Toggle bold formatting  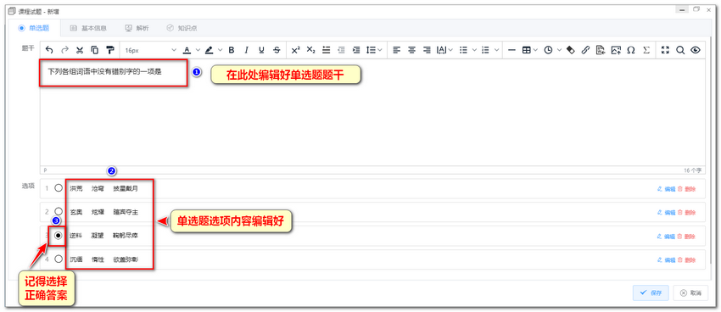point(232,50)
